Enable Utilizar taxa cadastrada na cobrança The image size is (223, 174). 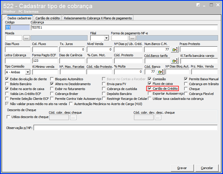pos(150,98)
